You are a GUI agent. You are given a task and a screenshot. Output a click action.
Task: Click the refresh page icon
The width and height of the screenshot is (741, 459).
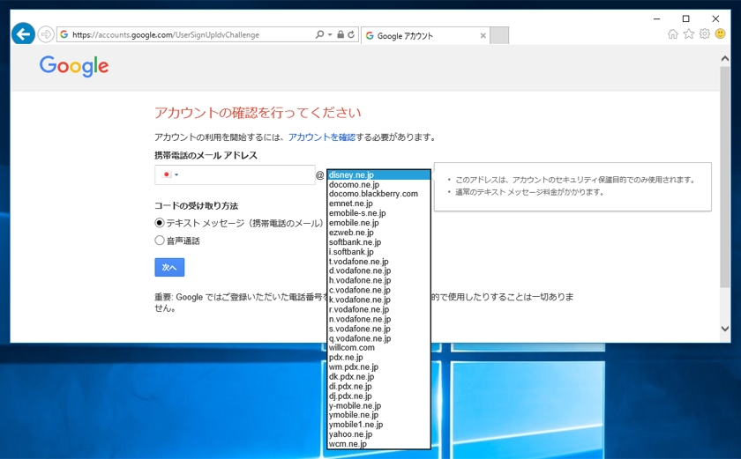[351, 34]
